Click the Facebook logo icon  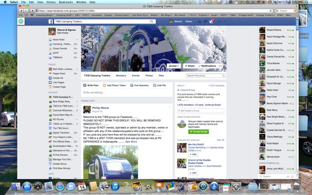(51, 21)
